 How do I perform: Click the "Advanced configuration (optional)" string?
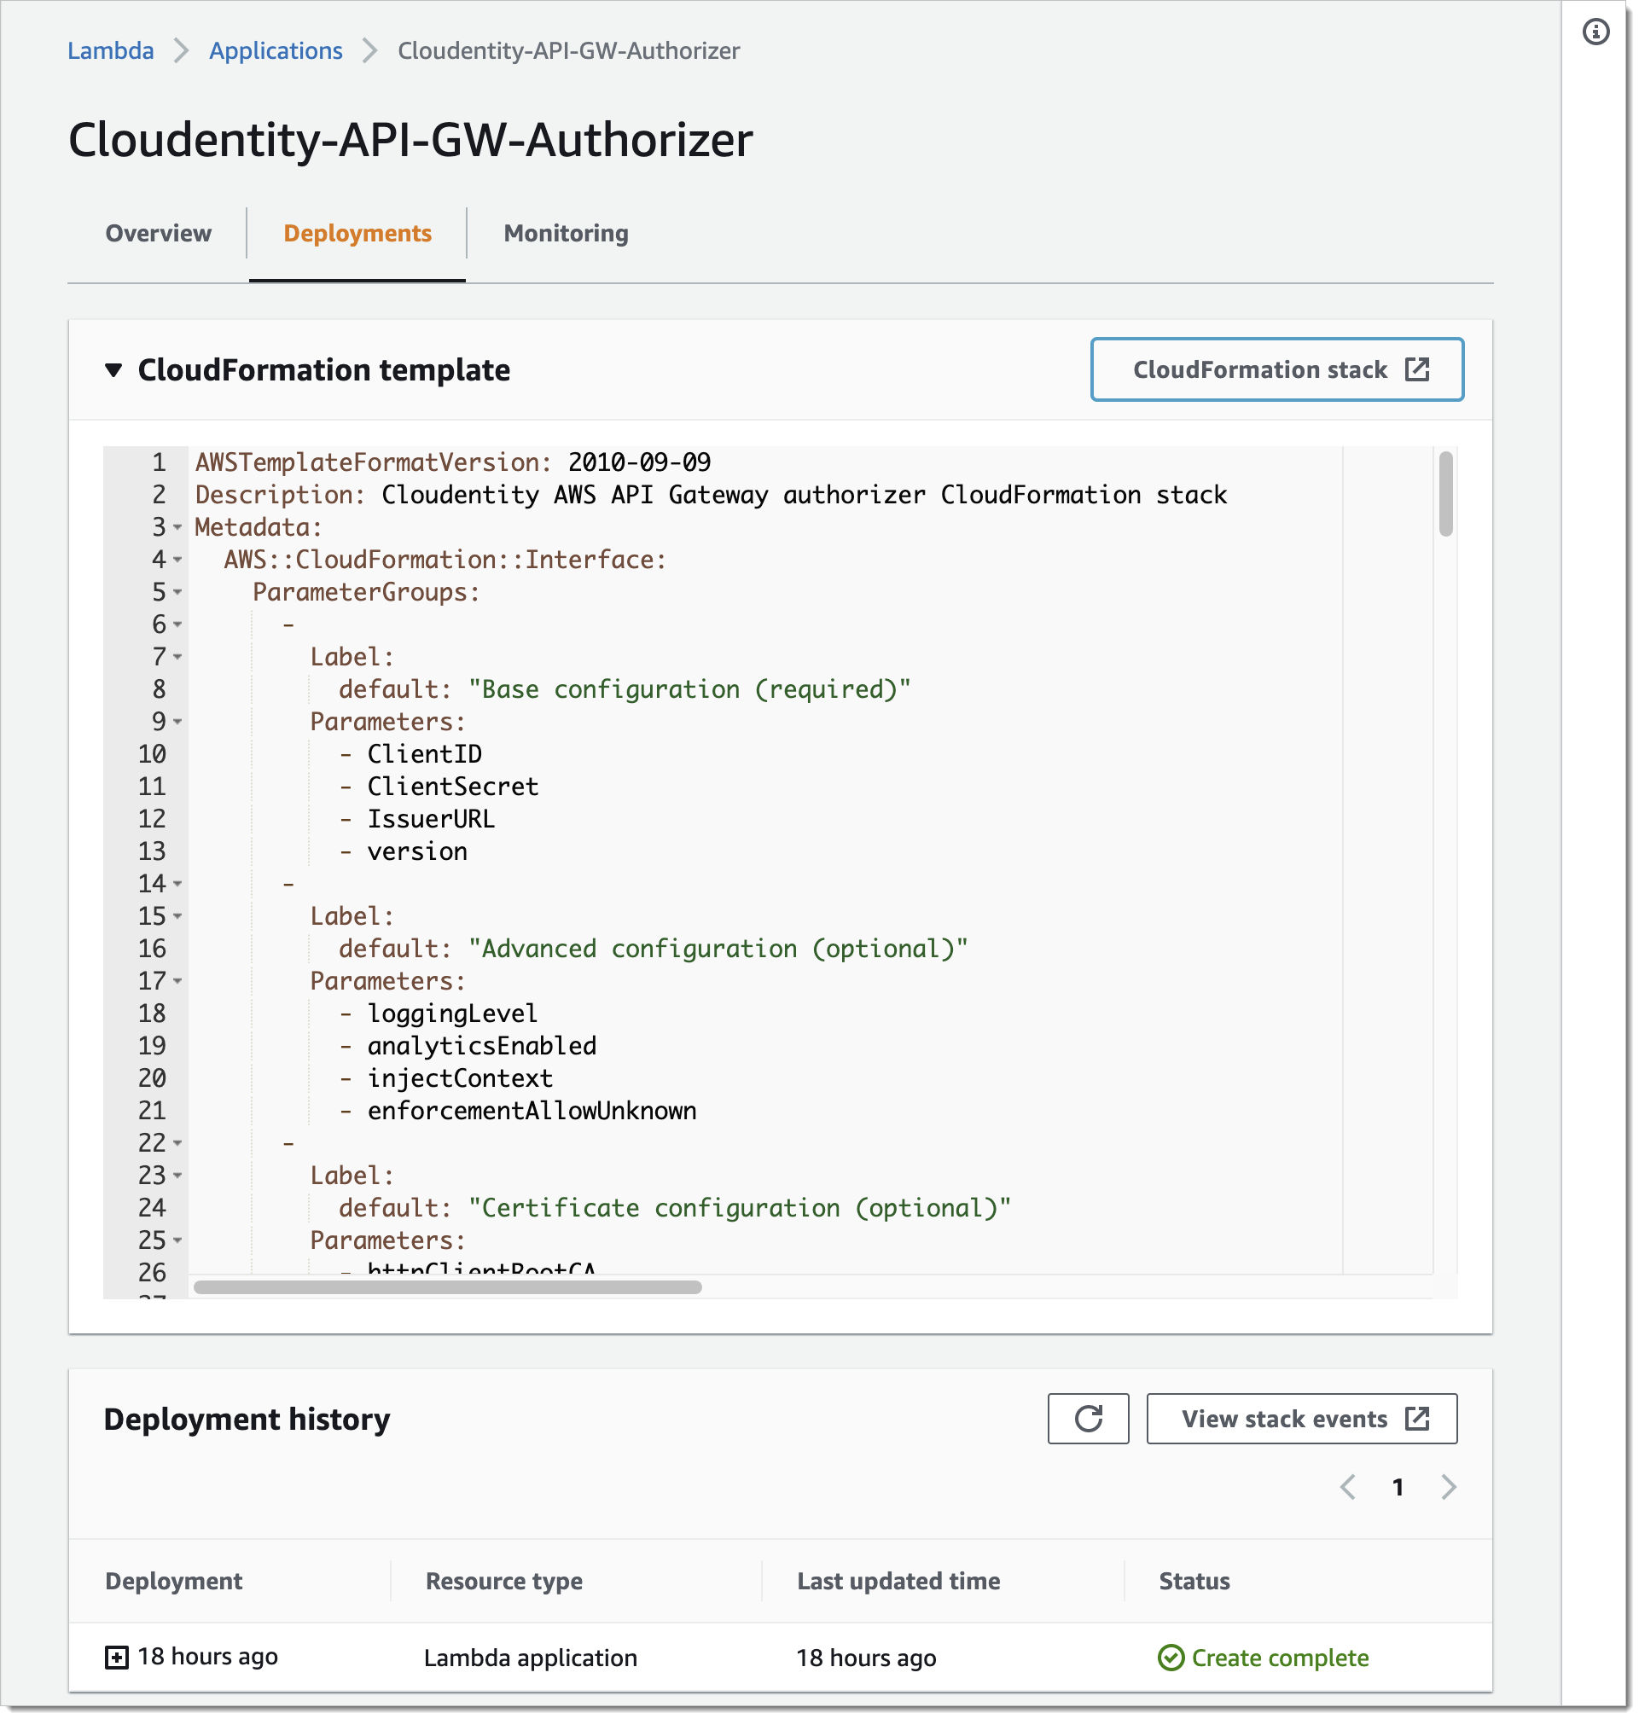[x=718, y=949]
